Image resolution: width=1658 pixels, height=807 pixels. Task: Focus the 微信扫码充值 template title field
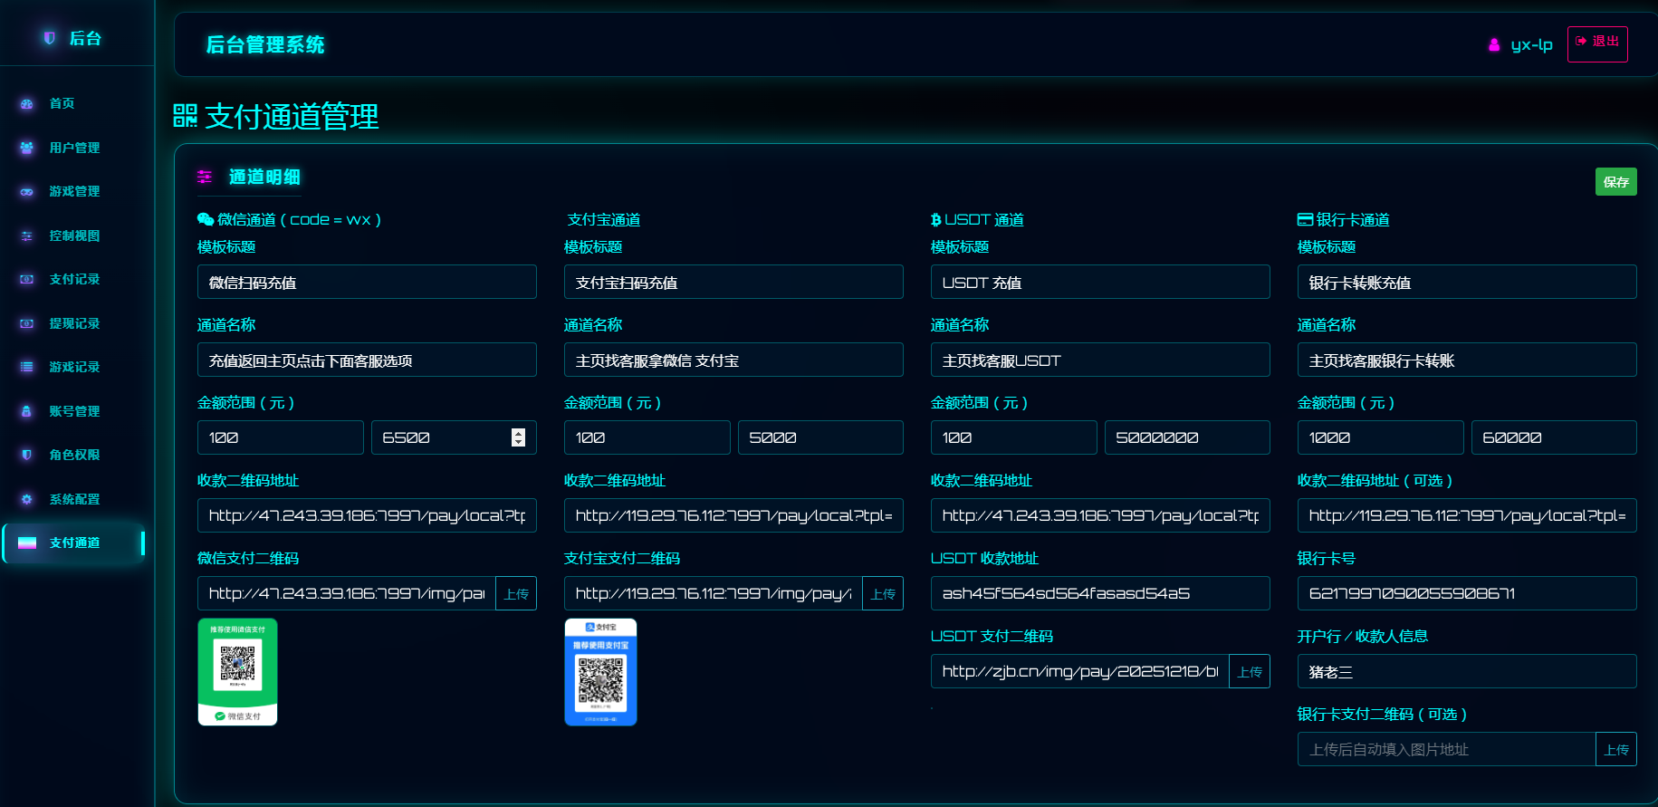click(367, 282)
